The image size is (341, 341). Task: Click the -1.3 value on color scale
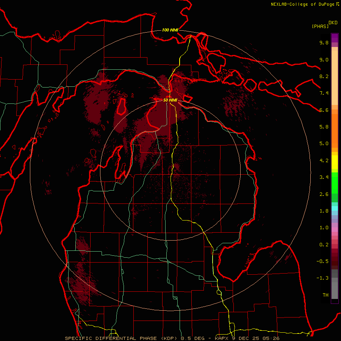[322, 278]
